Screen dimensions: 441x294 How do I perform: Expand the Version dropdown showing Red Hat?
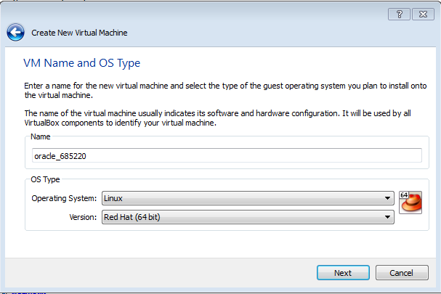(248, 217)
